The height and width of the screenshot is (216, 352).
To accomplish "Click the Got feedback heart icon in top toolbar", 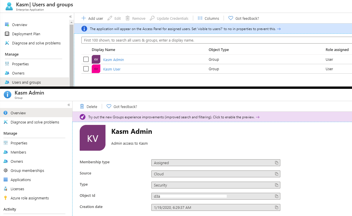I will point(231,18).
